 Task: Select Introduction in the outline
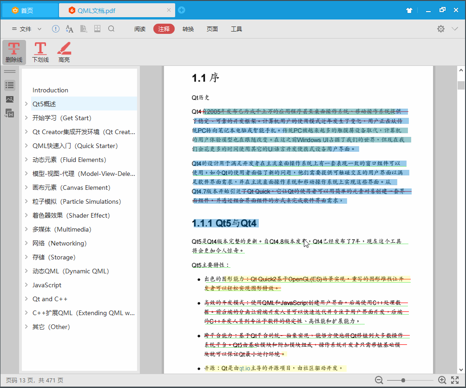50,90
